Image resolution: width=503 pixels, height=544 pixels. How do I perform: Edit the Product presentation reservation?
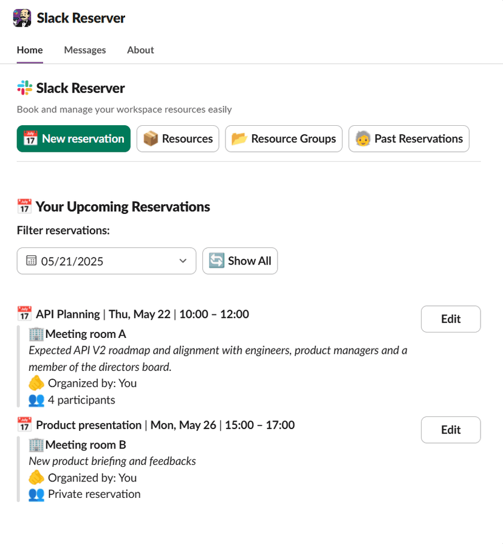(451, 430)
